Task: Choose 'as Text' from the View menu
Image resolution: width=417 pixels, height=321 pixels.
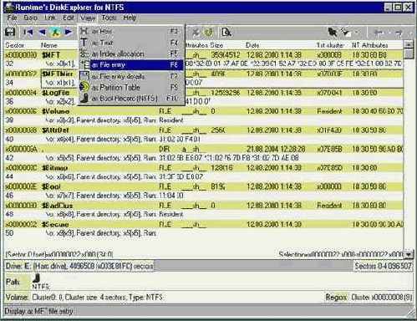Action: point(131,43)
